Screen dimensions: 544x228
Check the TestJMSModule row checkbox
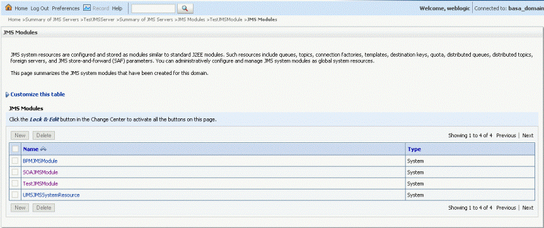click(x=15, y=184)
